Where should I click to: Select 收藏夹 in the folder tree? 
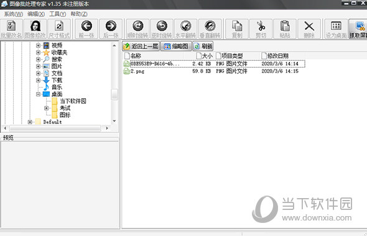coord(60,52)
